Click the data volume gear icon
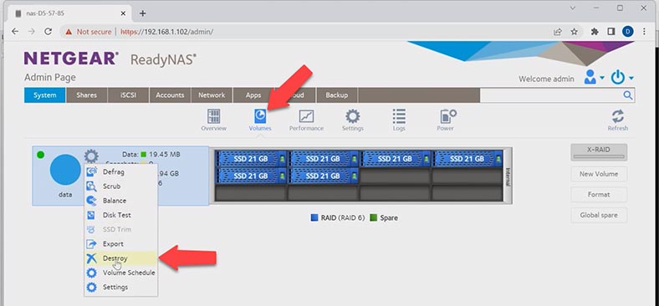The width and height of the screenshot is (659, 306). pyautogui.click(x=91, y=156)
